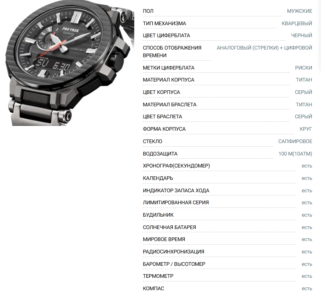Image resolution: width=321 pixels, height=293 pixels.
Task: Click ТИТАН next to МАТЕРИАЛ КОРПУСА
Action: tap(304, 80)
